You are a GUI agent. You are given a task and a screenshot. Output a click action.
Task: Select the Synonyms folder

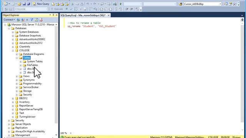tap(29, 80)
